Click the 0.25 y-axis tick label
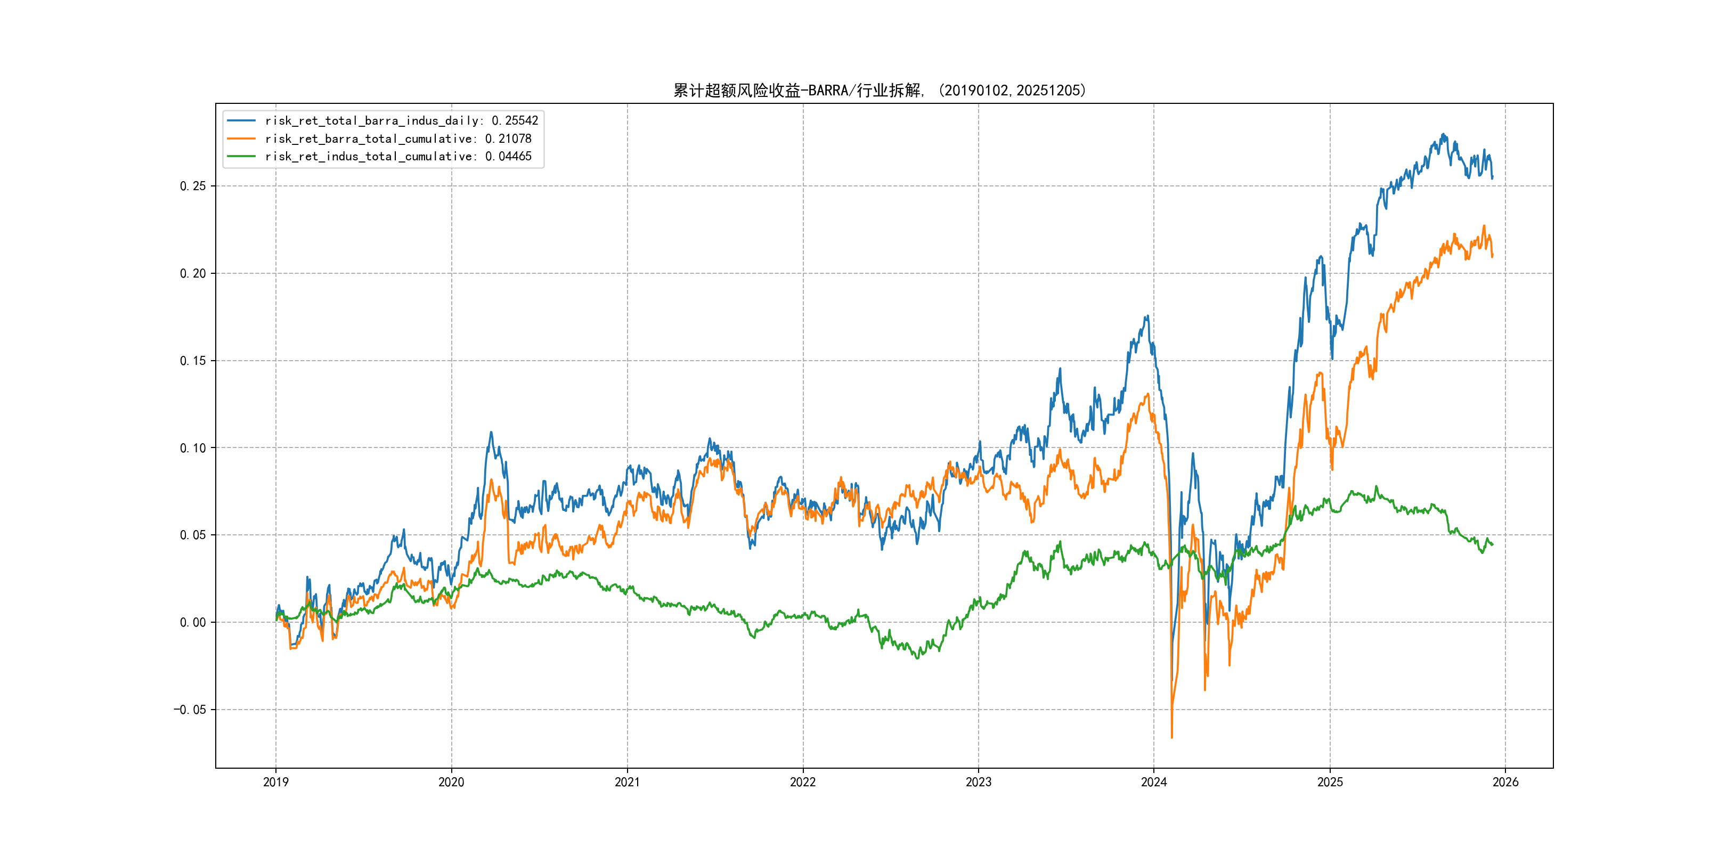The width and height of the screenshot is (1726, 863). tap(192, 186)
